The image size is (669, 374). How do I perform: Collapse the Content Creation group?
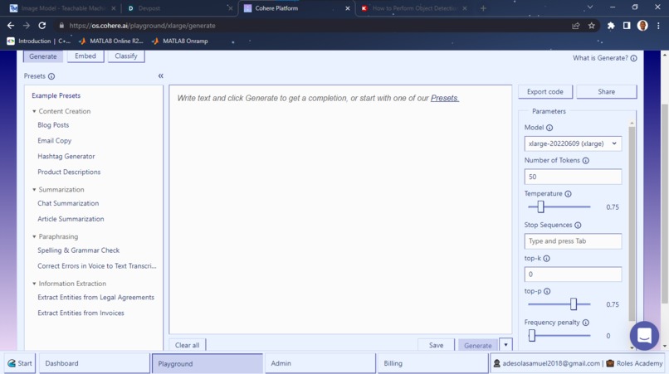click(x=34, y=111)
